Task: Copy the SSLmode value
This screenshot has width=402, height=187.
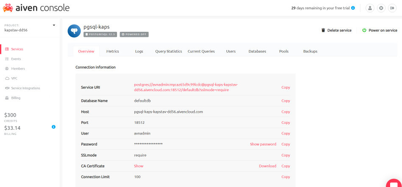Action: (286, 155)
